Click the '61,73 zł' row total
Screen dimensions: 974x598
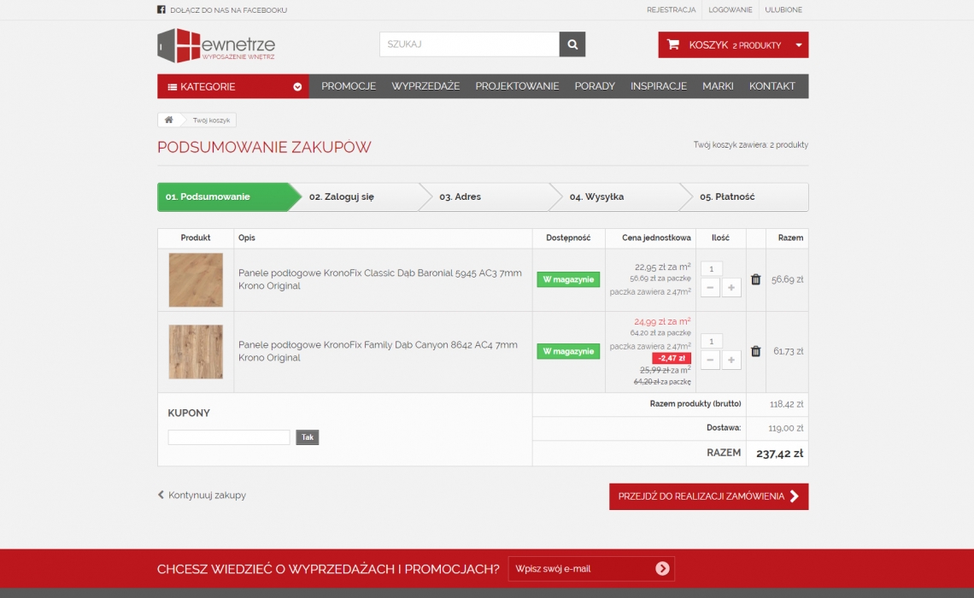point(789,351)
